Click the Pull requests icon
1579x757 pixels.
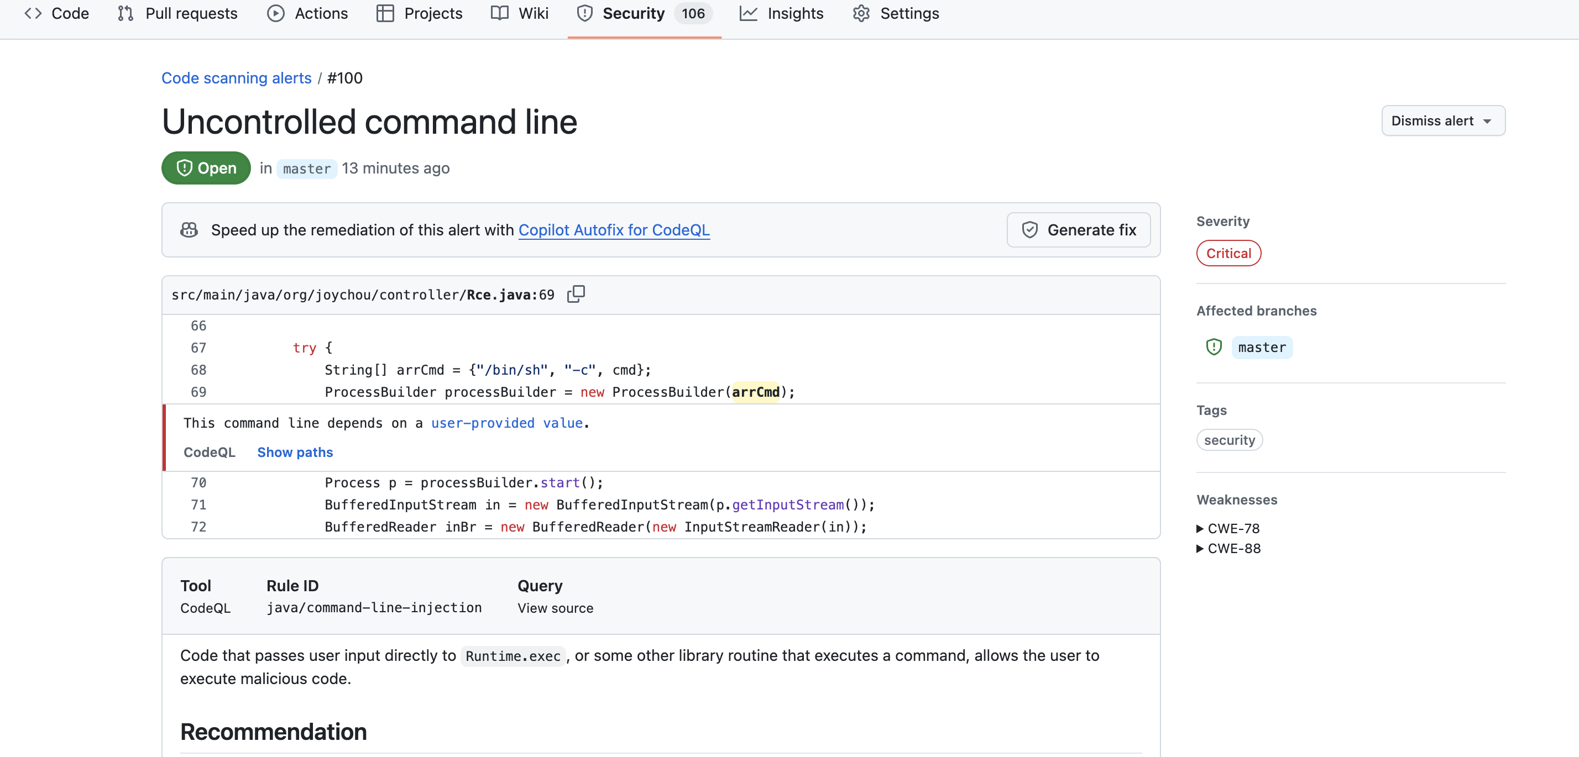tap(126, 13)
